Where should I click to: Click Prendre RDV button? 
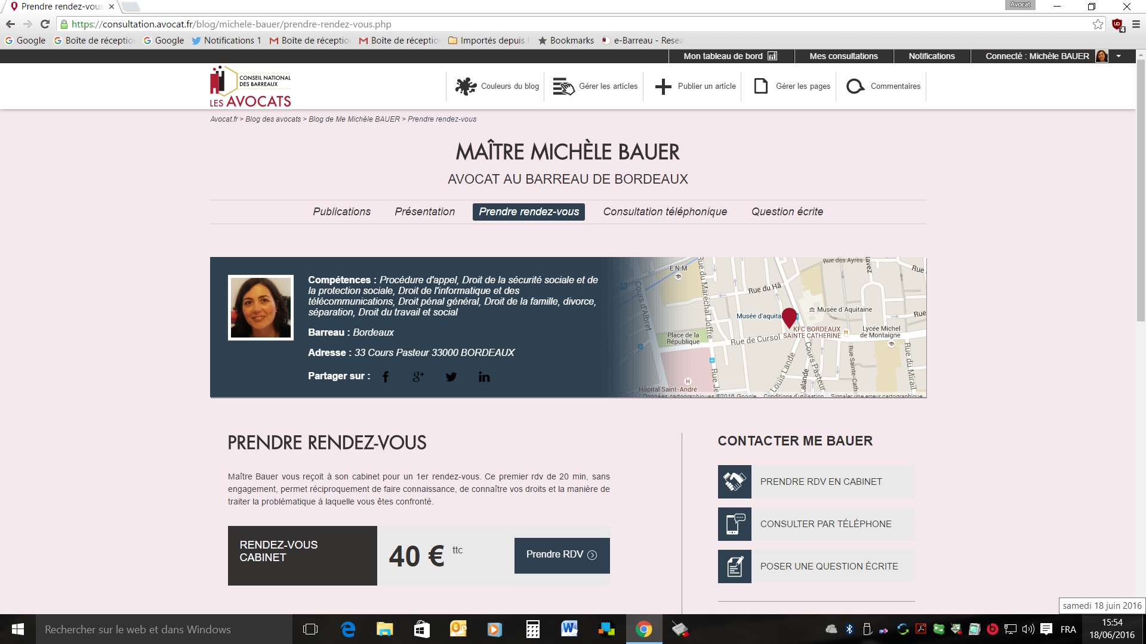pos(562,555)
